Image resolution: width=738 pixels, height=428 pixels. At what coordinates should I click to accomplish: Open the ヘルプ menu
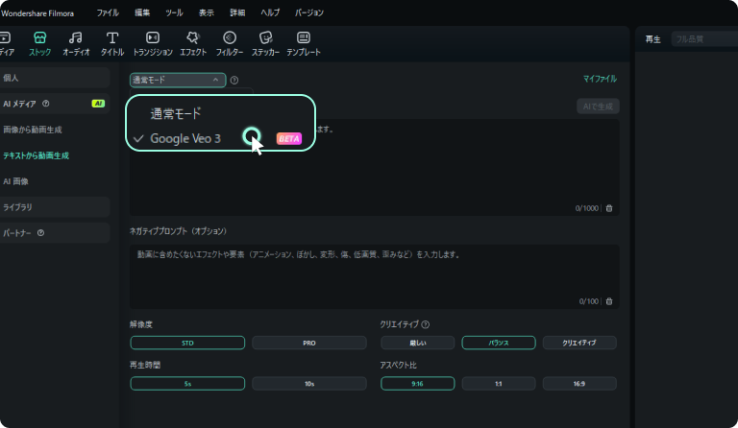(x=270, y=12)
